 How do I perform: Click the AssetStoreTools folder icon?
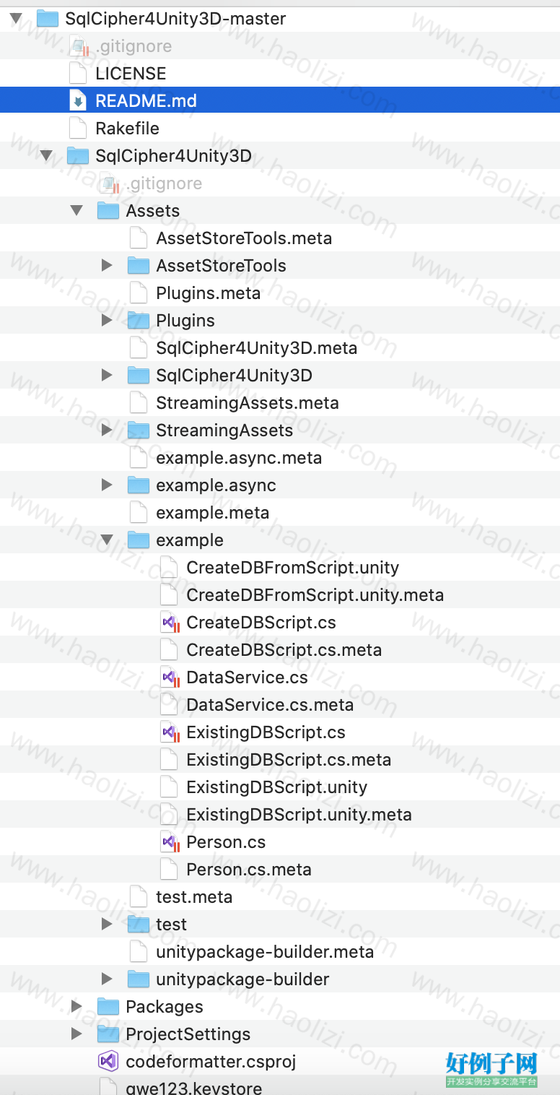(139, 266)
